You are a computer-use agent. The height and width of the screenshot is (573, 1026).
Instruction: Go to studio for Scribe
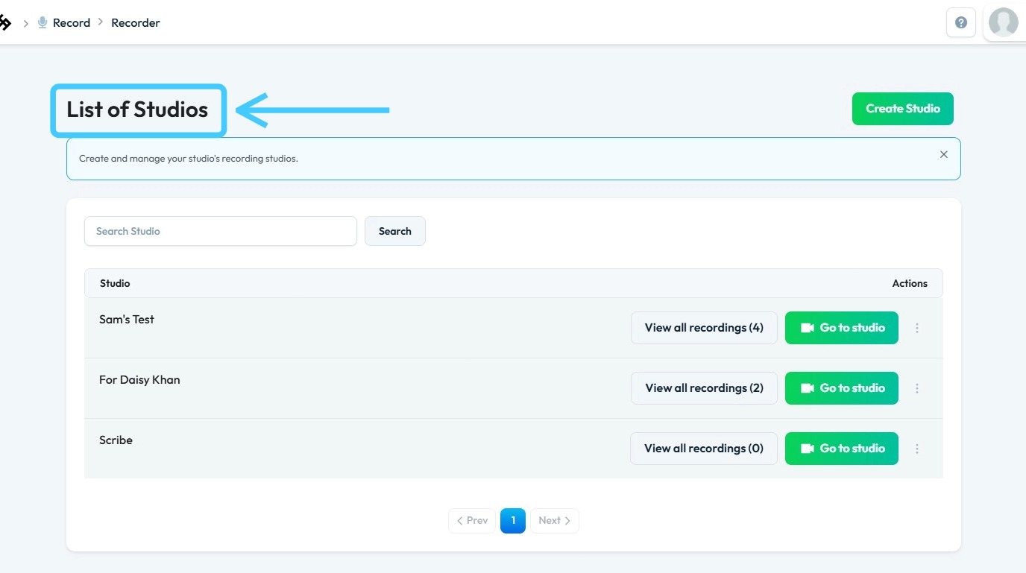tap(841, 449)
